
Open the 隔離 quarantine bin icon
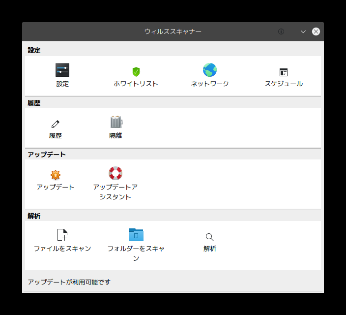click(116, 122)
